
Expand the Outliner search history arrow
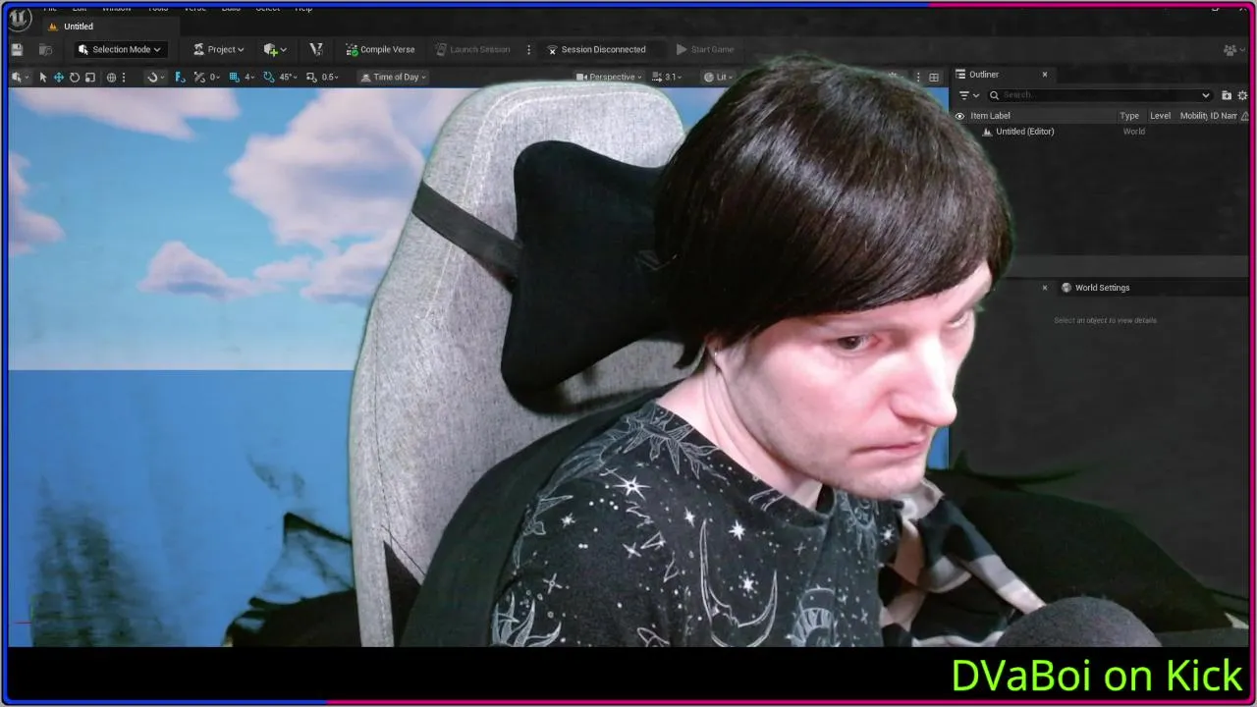click(x=1206, y=95)
